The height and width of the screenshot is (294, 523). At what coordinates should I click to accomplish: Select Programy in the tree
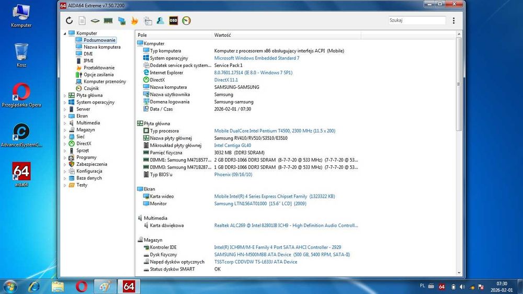(x=86, y=157)
